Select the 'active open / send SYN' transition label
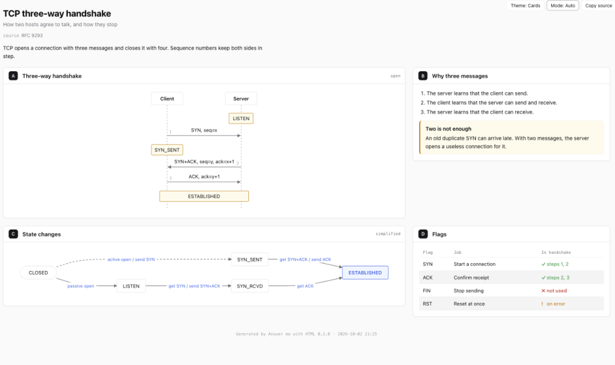 (x=131, y=260)
